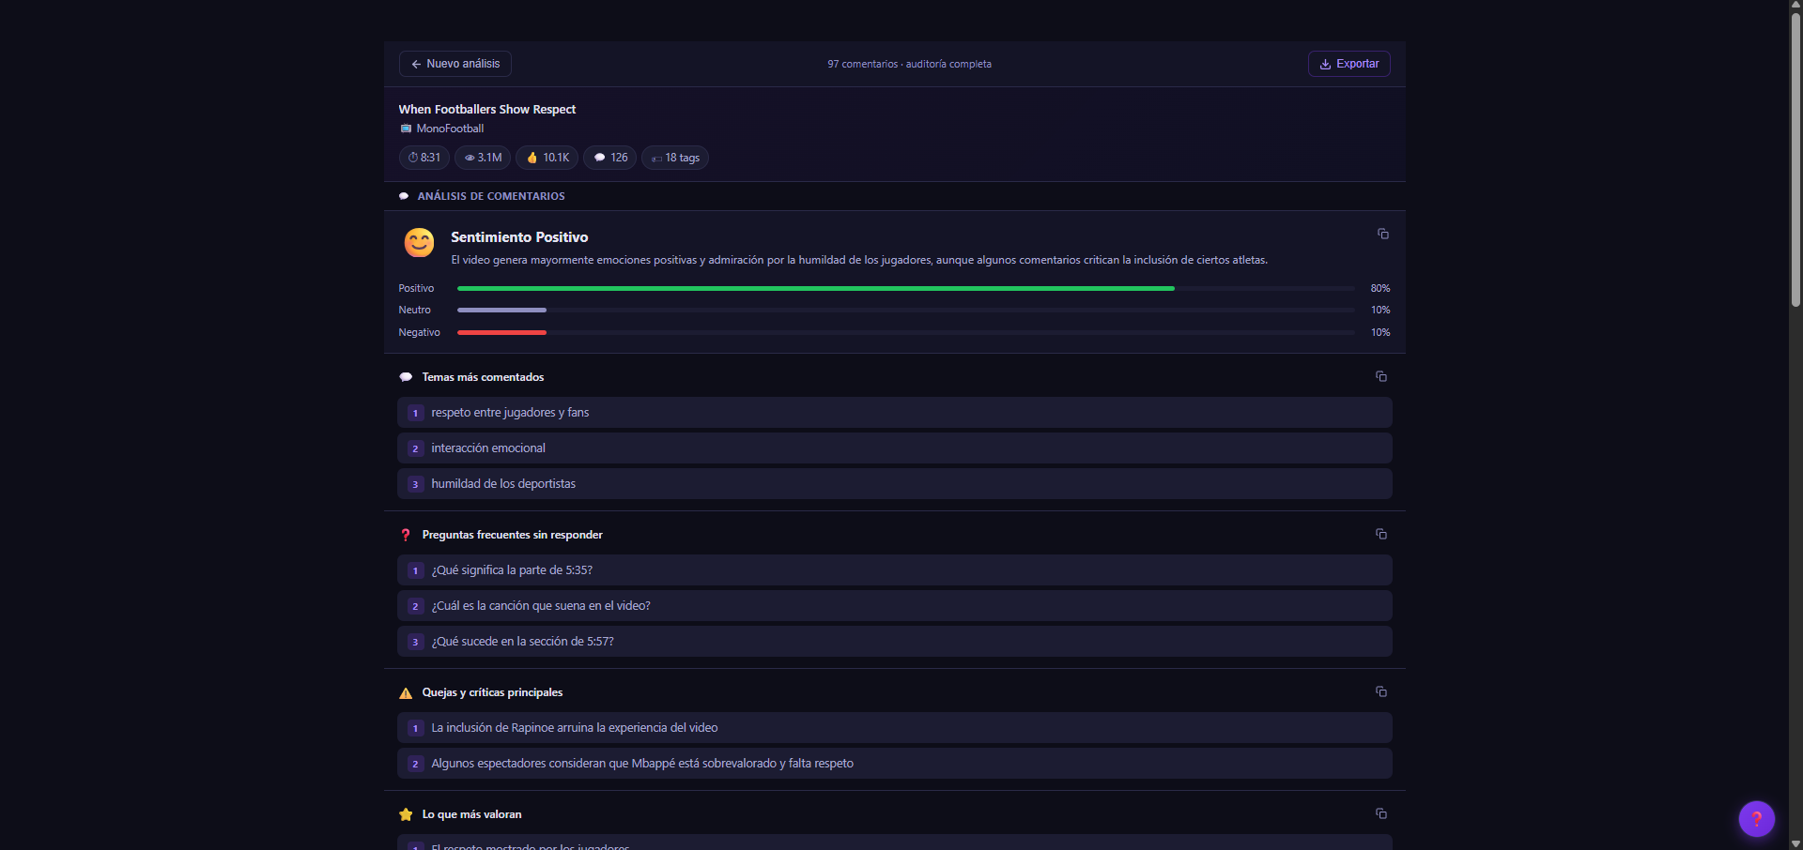1803x850 pixels.
Task: Click the 3.1M views chip
Action: tap(483, 158)
